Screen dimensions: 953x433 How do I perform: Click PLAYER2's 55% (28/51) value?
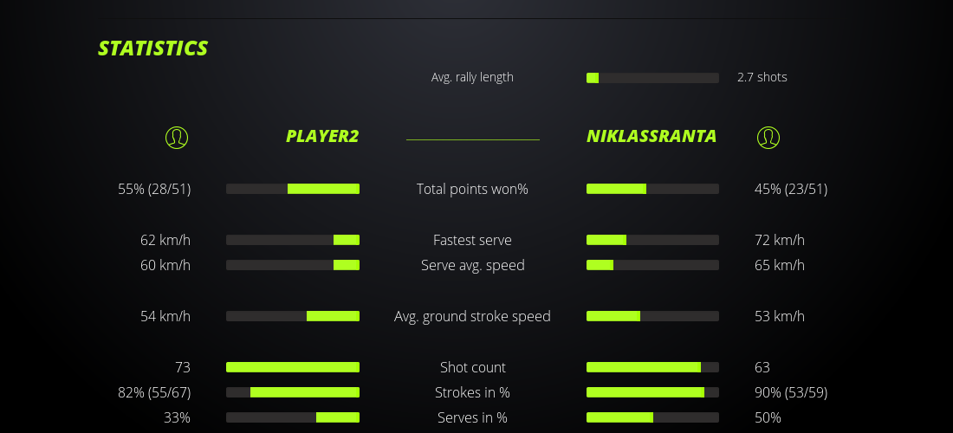[154, 189]
